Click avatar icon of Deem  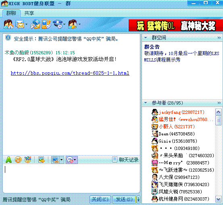[x=155, y=134]
